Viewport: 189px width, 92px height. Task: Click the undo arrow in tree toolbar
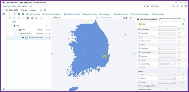click(x=41, y=18)
